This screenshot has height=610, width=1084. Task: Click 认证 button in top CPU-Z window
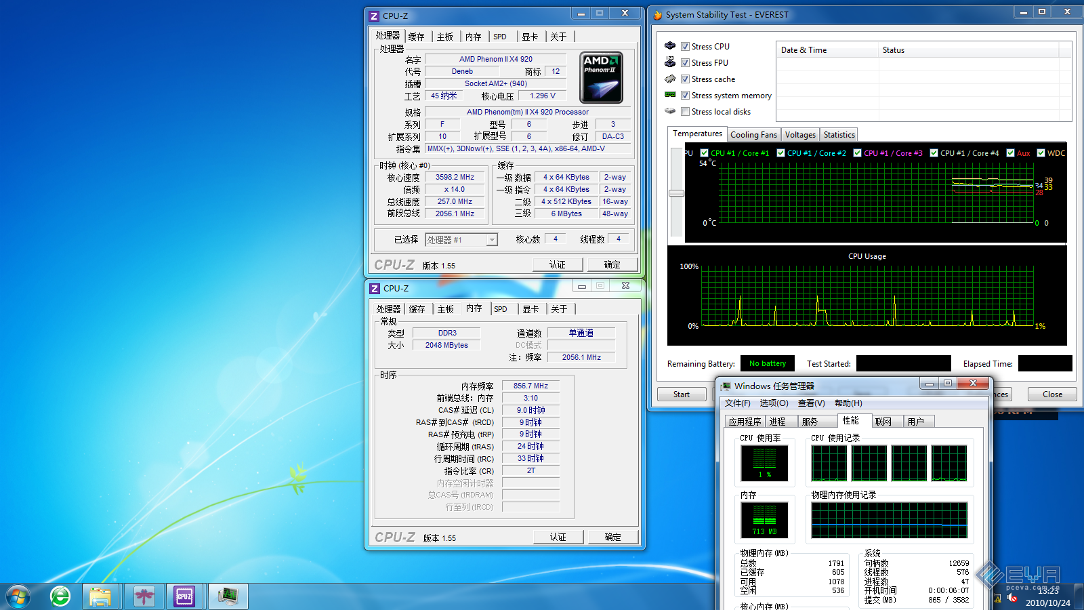(x=558, y=264)
